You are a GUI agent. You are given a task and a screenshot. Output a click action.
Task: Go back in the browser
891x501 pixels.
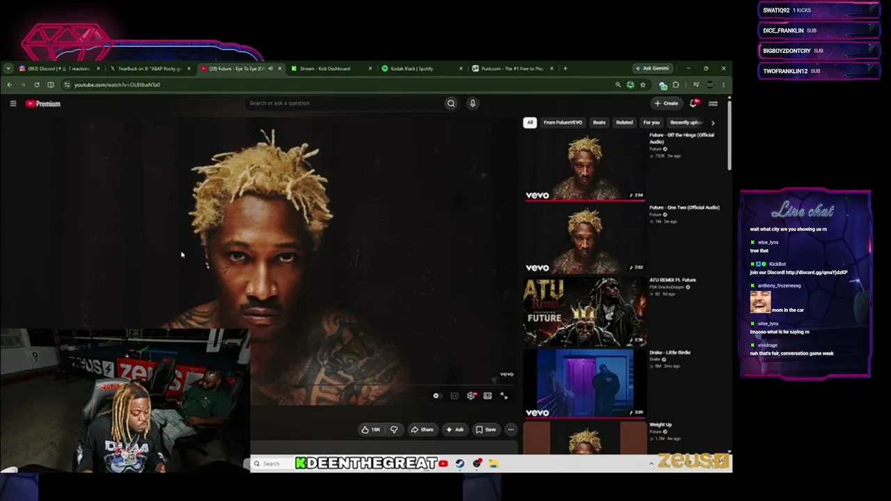pos(10,85)
